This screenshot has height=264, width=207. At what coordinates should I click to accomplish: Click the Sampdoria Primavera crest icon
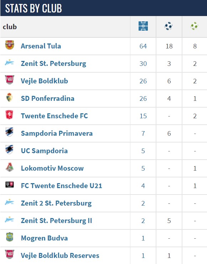click(x=9, y=132)
